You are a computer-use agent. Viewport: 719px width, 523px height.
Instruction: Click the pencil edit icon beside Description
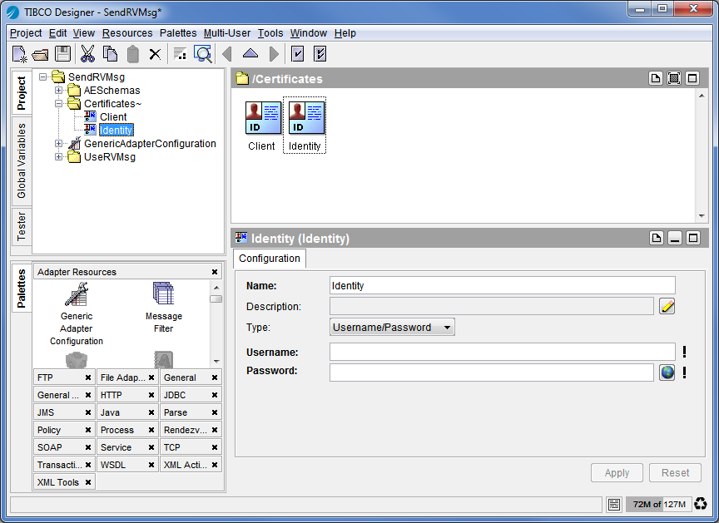(667, 307)
